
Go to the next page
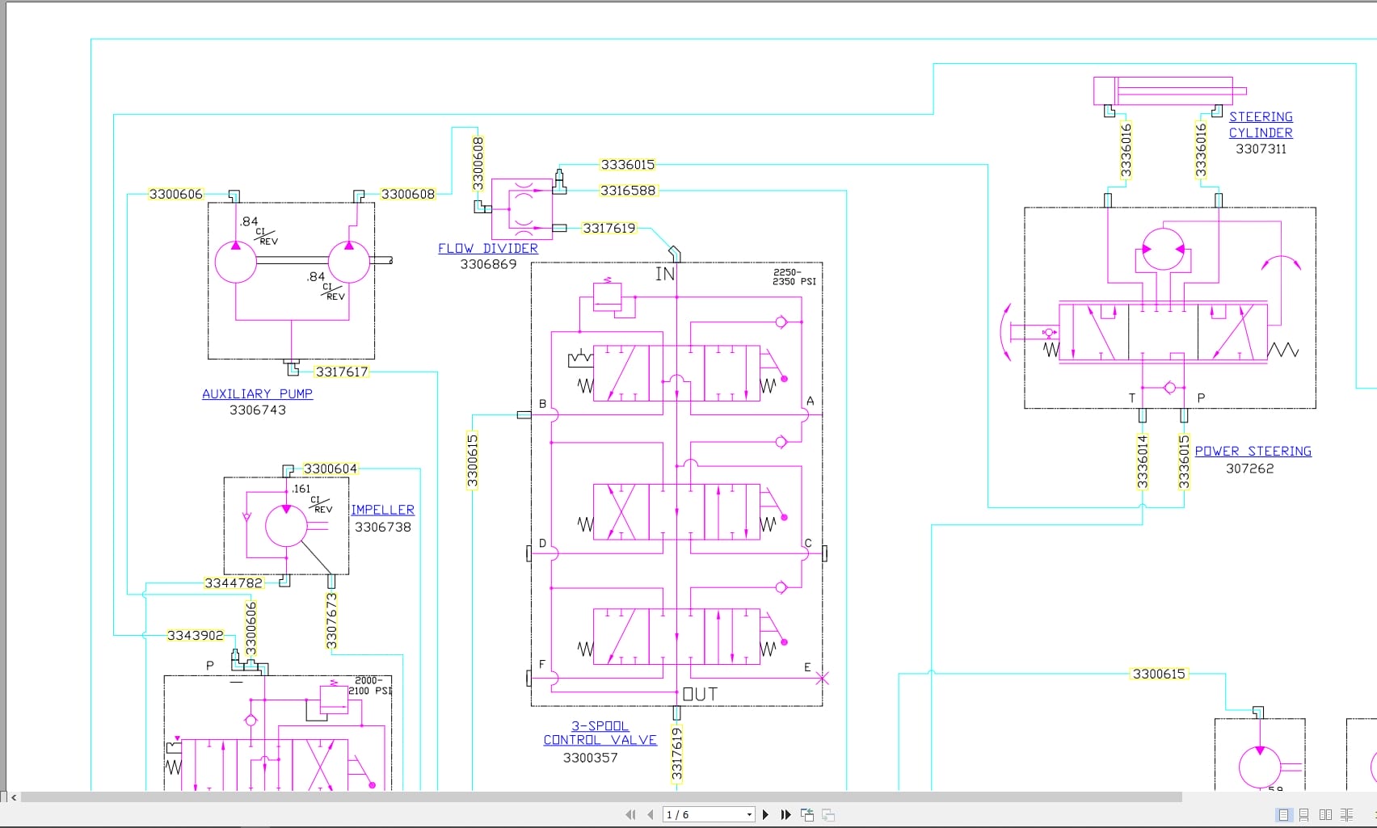pos(766,814)
